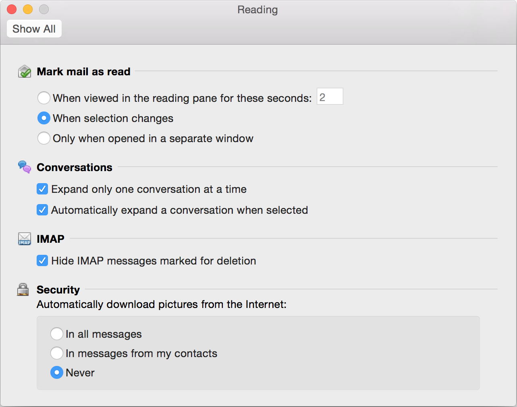Toggle 'Automatically expand a conversation when selected'
This screenshot has height=407, width=517.
tap(42, 210)
